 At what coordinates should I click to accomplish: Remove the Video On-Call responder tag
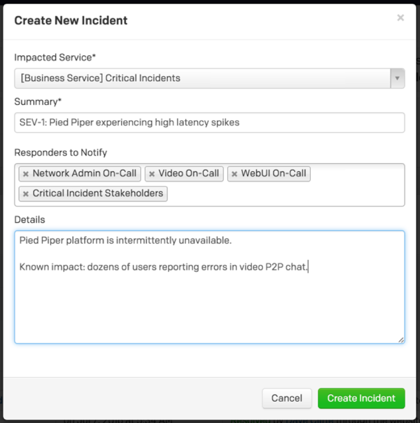[152, 174]
